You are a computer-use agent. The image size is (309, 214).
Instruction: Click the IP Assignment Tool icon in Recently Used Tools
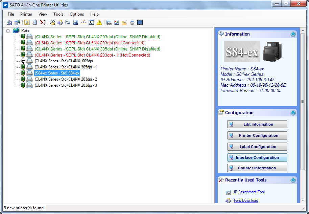click(228, 192)
